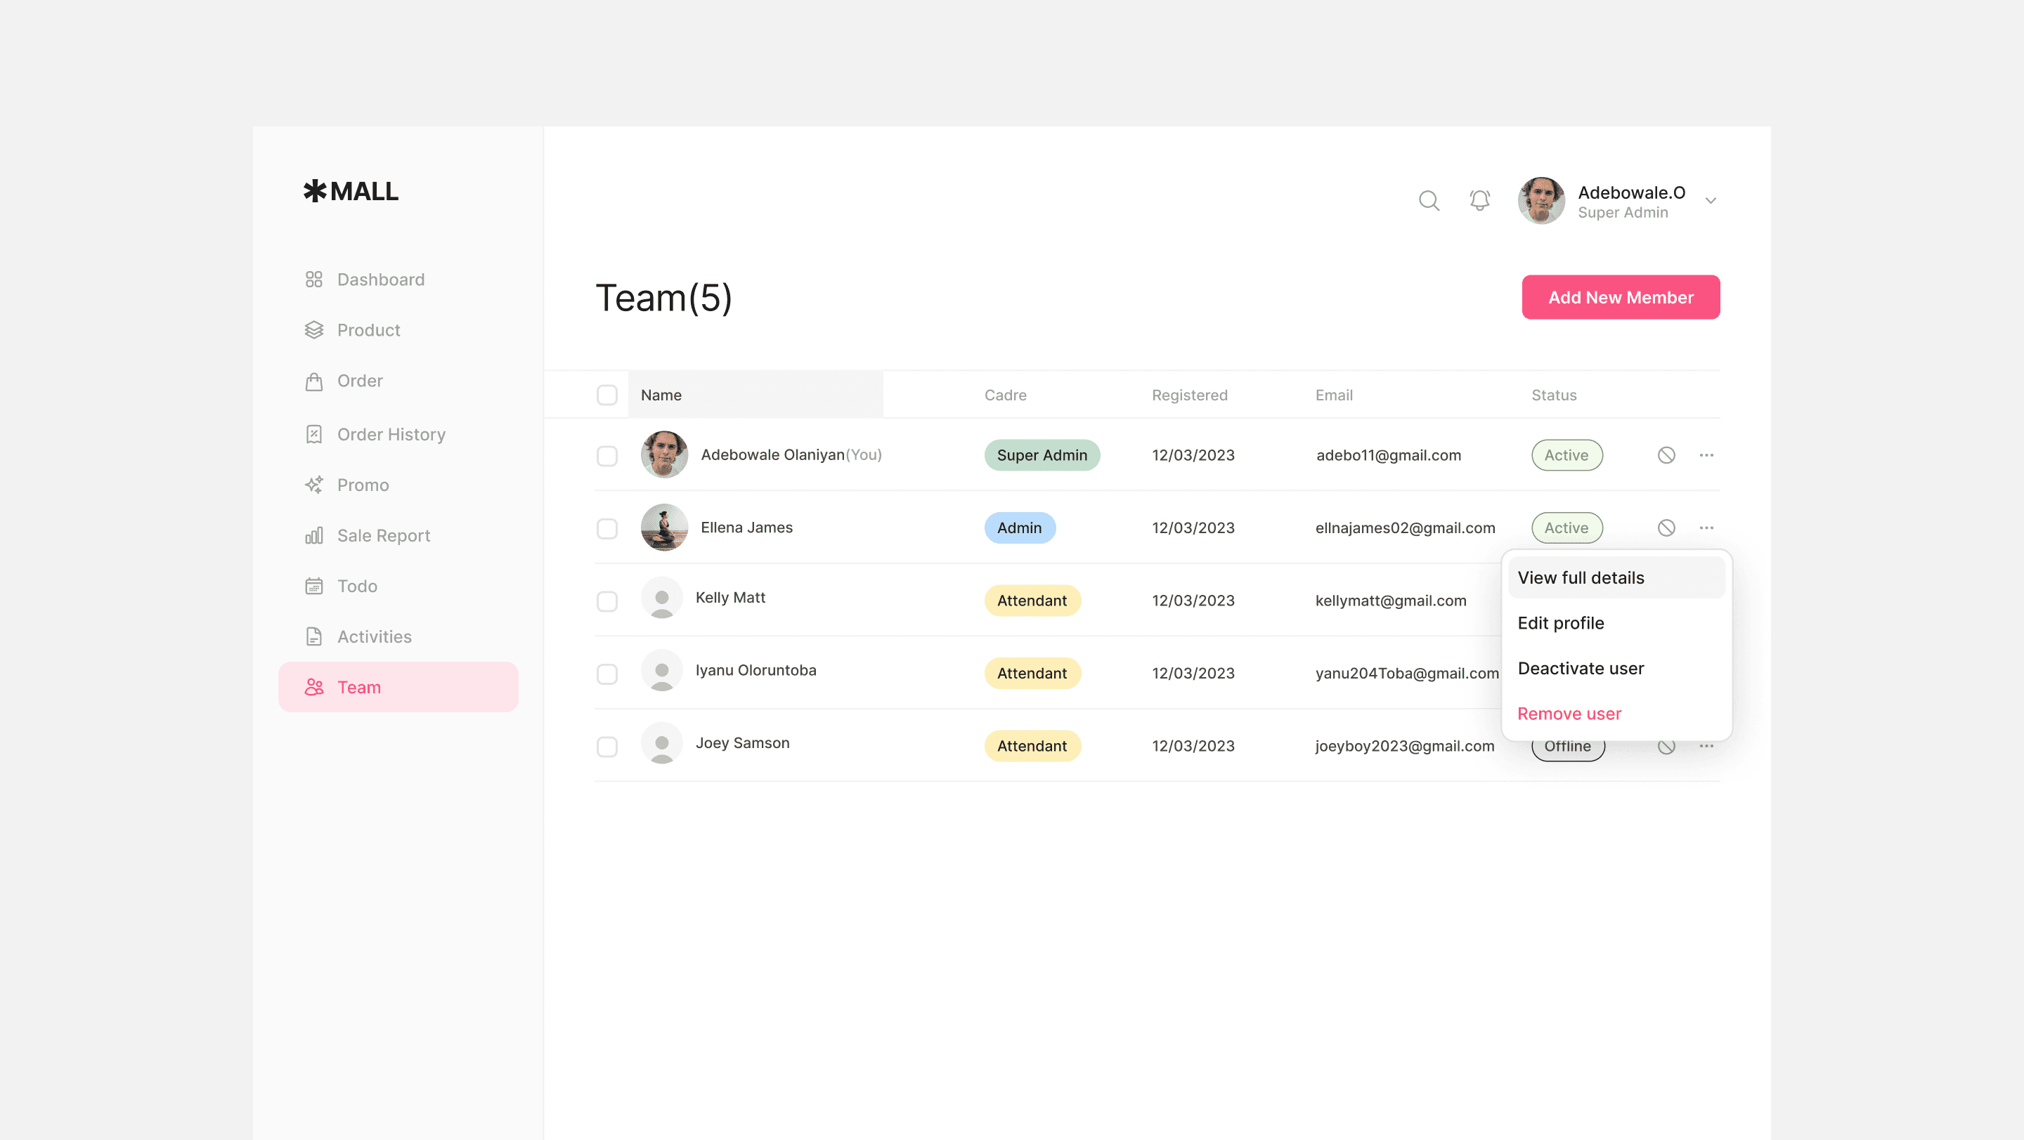Open Sale Report in sidebar
Screen dimensions: 2024x1140
click(x=382, y=535)
